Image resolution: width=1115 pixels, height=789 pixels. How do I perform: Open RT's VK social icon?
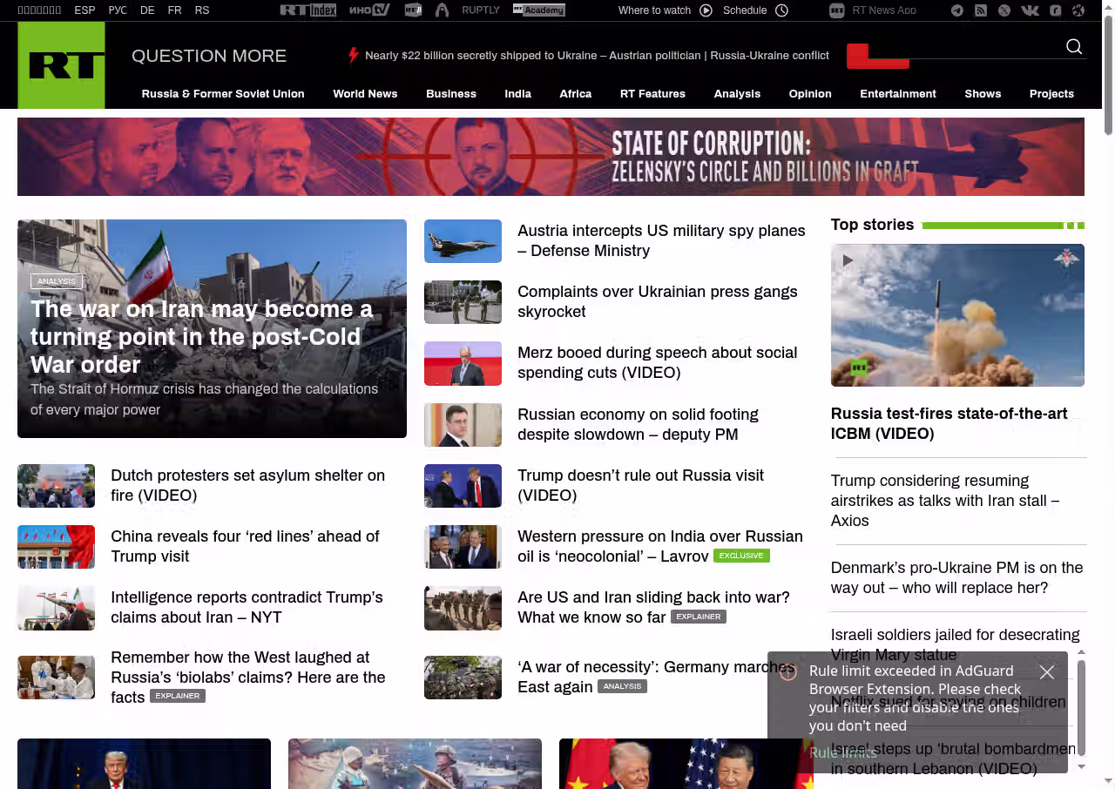pos(1030,10)
